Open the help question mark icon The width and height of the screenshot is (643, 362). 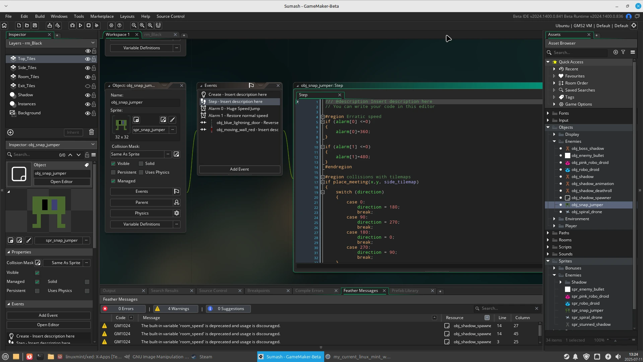[x=119, y=25]
